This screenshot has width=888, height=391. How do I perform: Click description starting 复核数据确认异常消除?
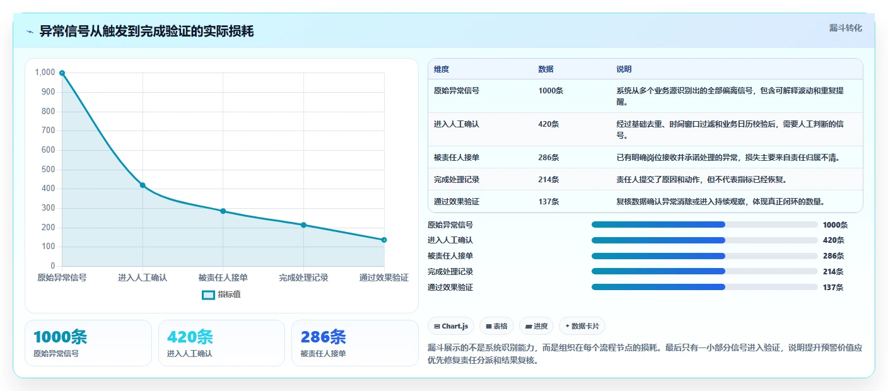[721, 202]
